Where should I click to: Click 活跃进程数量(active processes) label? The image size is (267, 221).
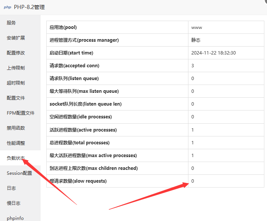click(83, 130)
